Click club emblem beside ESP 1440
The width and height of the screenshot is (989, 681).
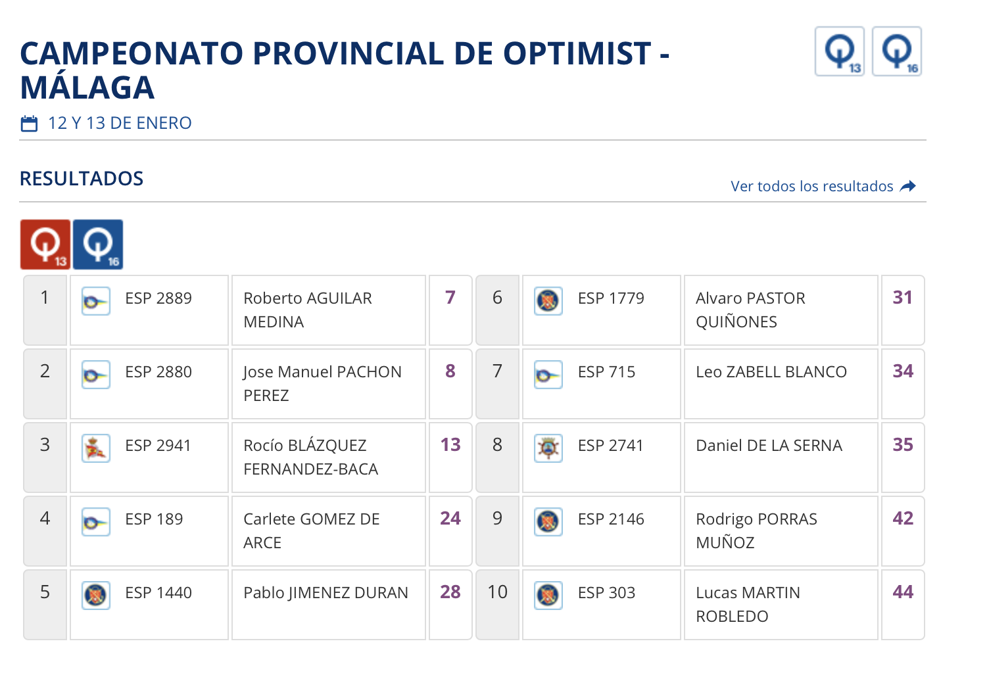96,596
